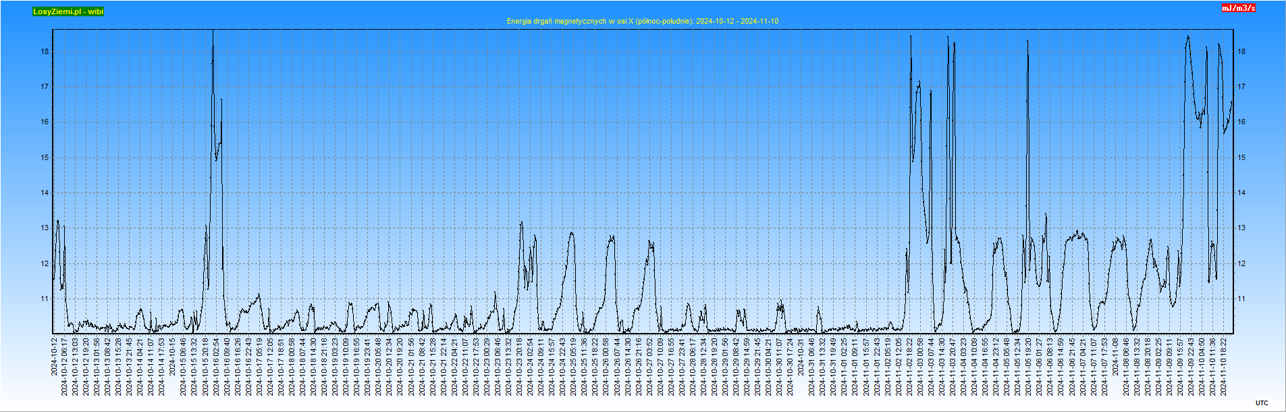Select the 2024-11-02 18:22 time label

[x=909, y=367]
